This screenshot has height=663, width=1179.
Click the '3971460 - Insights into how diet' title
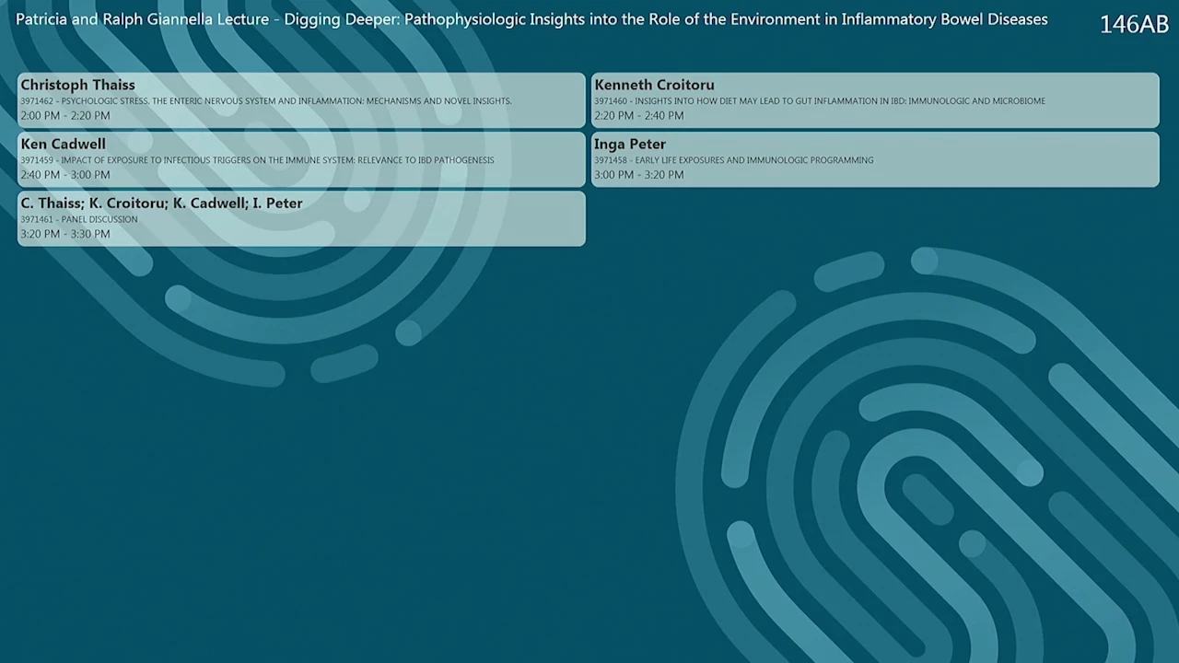point(820,101)
